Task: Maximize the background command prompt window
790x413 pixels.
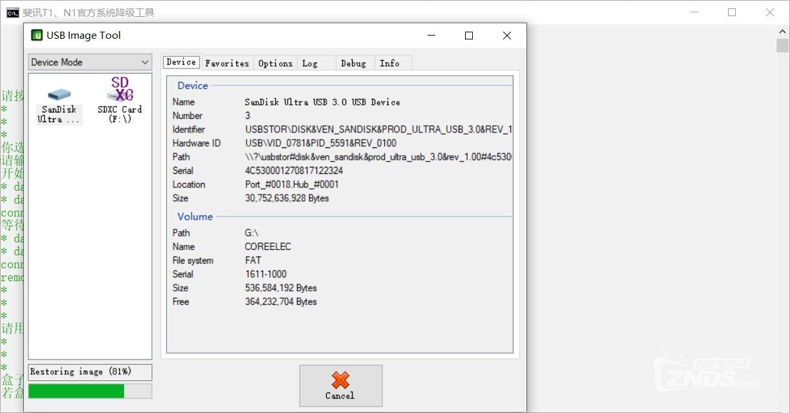Action: click(x=732, y=12)
